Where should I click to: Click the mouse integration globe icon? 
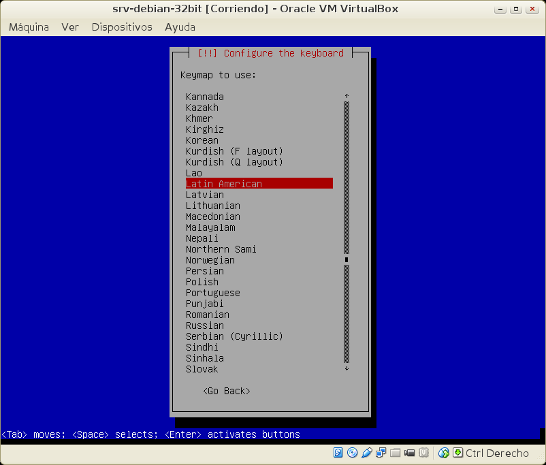pyautogui.click(x=444, y=453)
